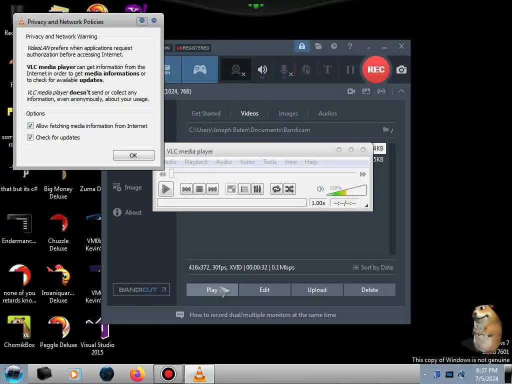
Task: Toggle the microphone icon in Bandicam toolbar
Action: [284, 70]
